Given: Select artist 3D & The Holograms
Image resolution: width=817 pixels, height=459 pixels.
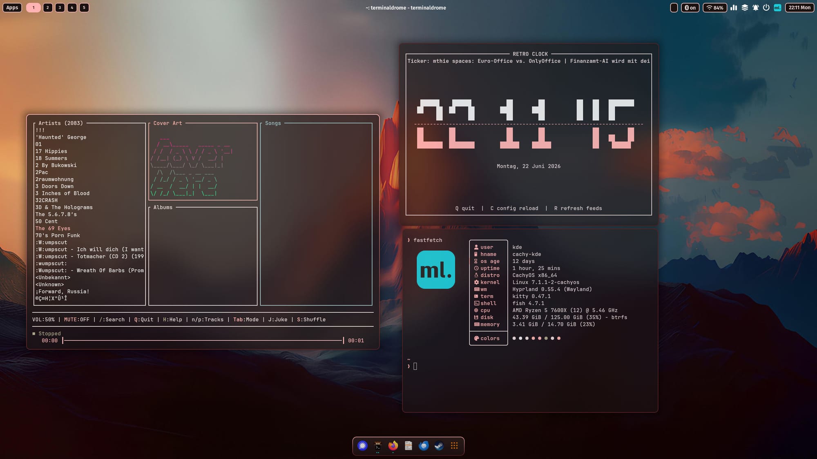Looking at the screenshot, I should point(64,208).
